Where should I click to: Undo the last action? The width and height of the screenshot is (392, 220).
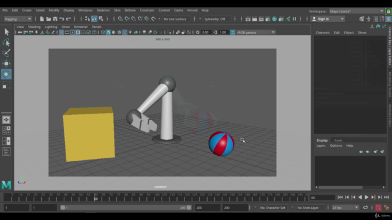pyautogui.click(x=61, y=19)
